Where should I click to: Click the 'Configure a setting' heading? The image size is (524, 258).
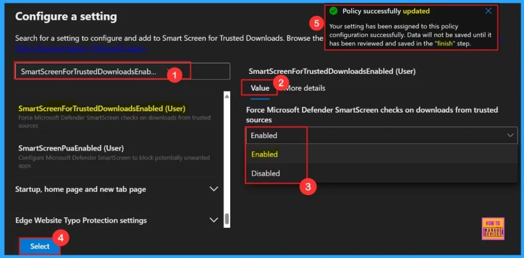[x=66, y=16]
